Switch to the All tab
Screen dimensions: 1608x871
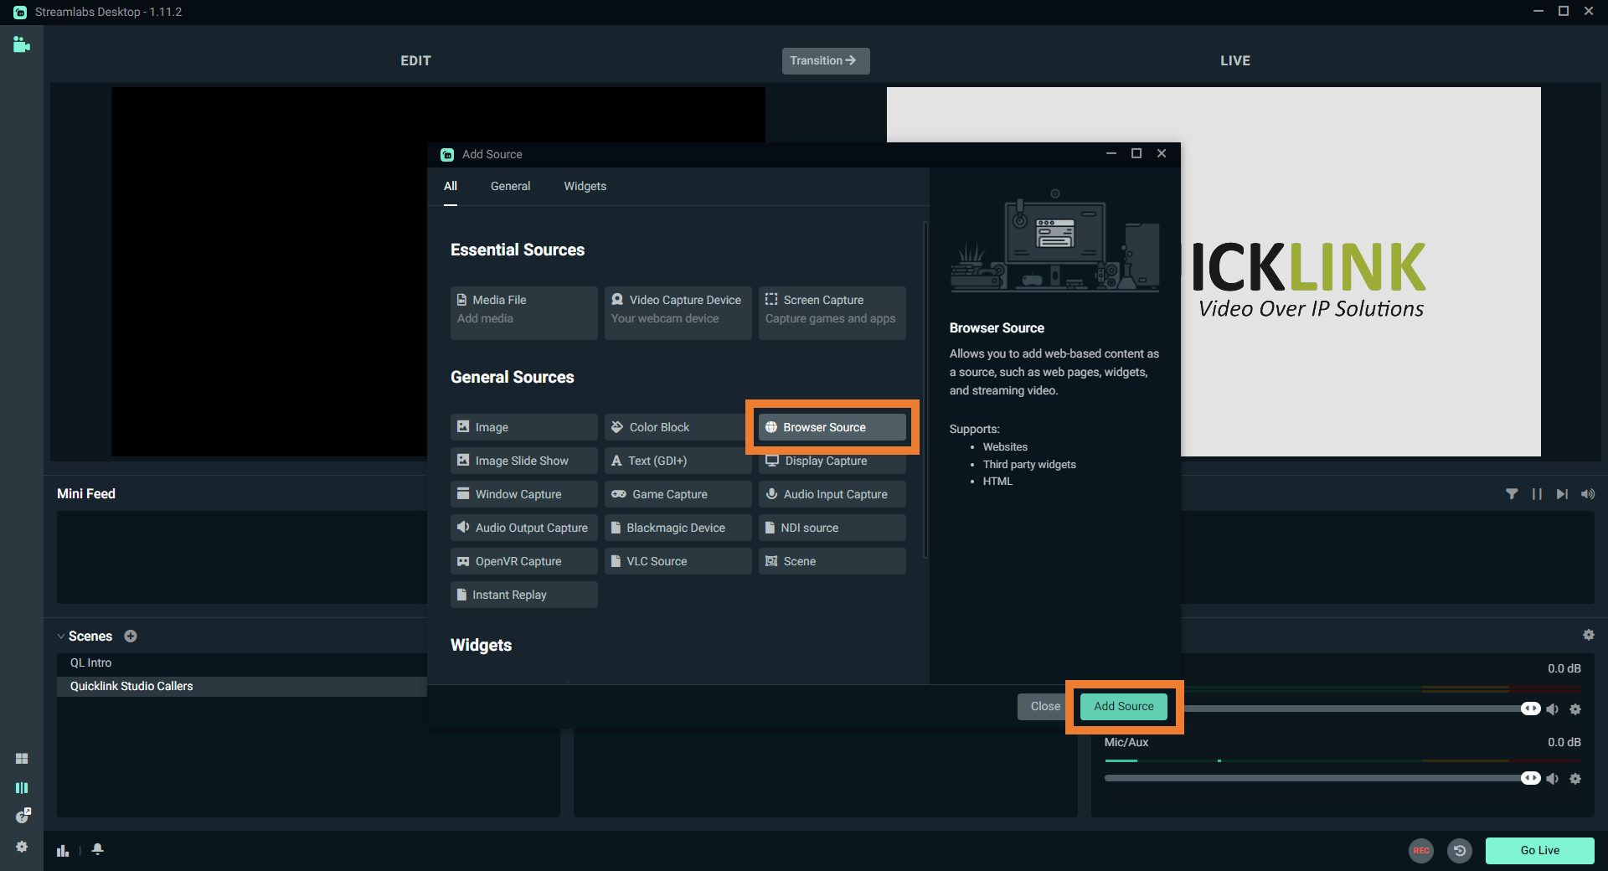tap(451, 186)
